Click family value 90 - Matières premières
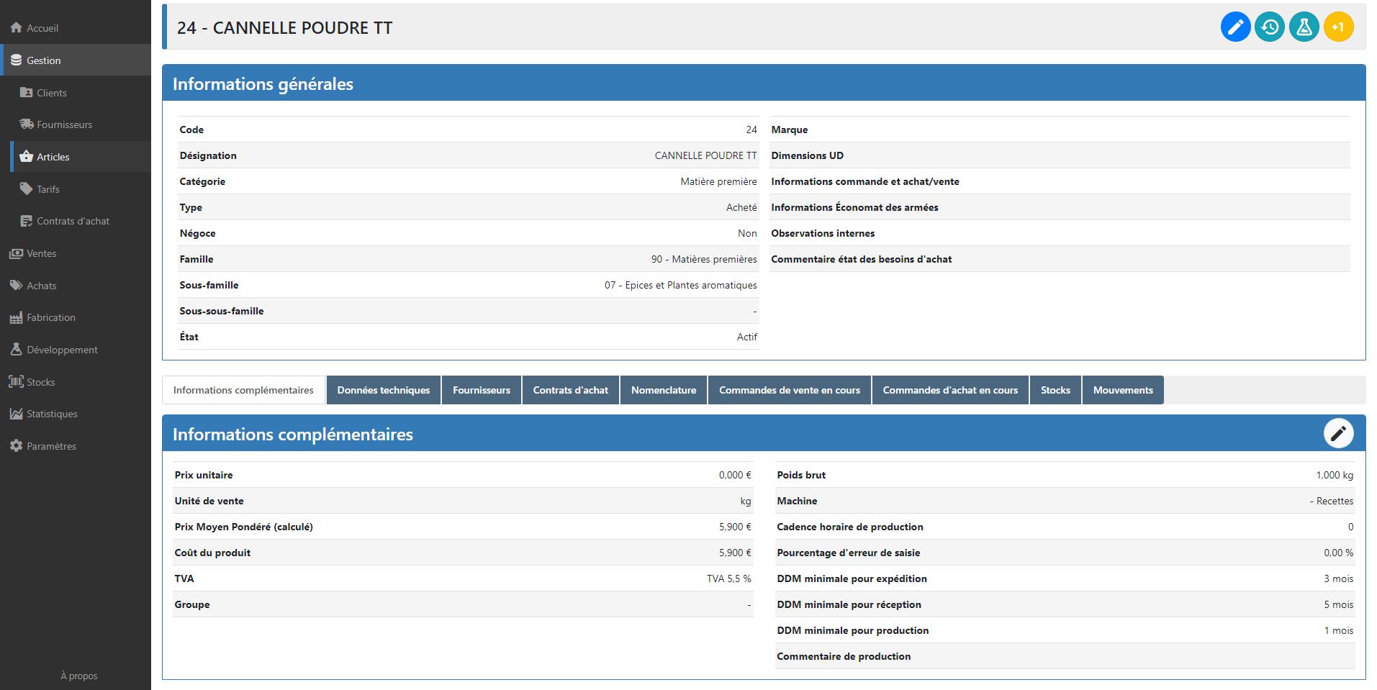 [x=704, y=259]
